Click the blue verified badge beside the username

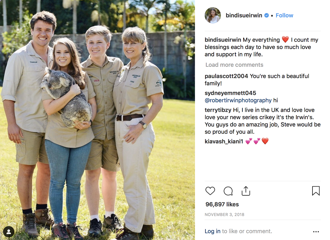coord(266,15)
